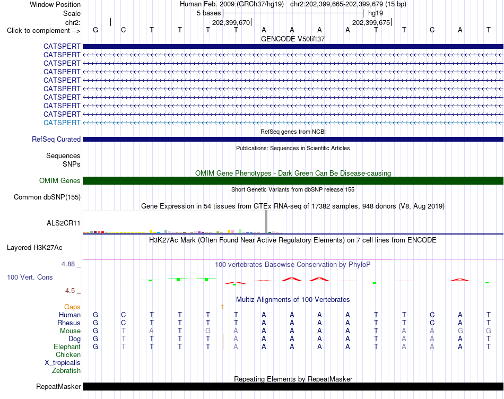Open the GTEx Gene Expression track title
This screenshot has height=399, width=504.
[293, 206]
